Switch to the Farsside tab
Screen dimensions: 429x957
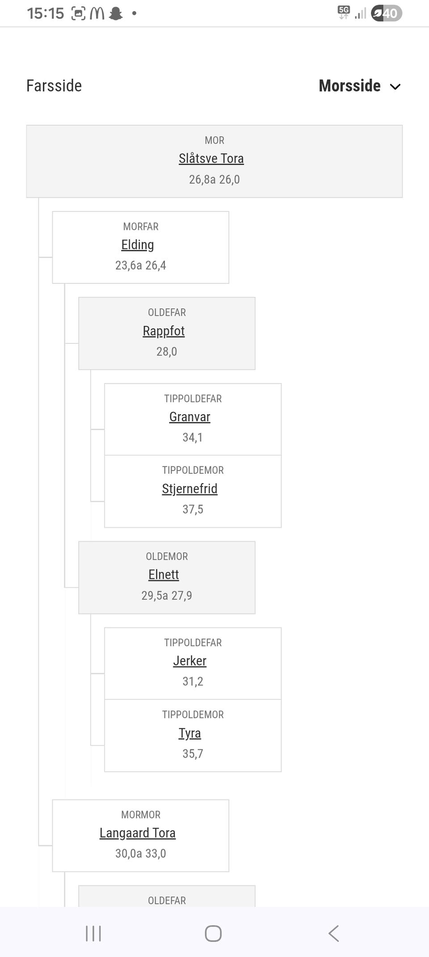[x=54, y=86]
